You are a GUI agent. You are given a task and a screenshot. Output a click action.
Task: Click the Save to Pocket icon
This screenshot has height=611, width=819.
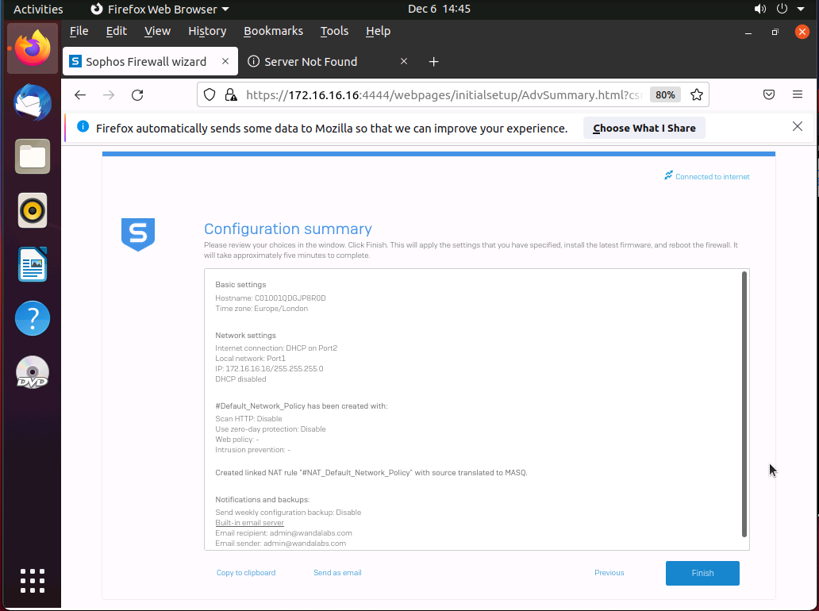[x=769, y=94]
